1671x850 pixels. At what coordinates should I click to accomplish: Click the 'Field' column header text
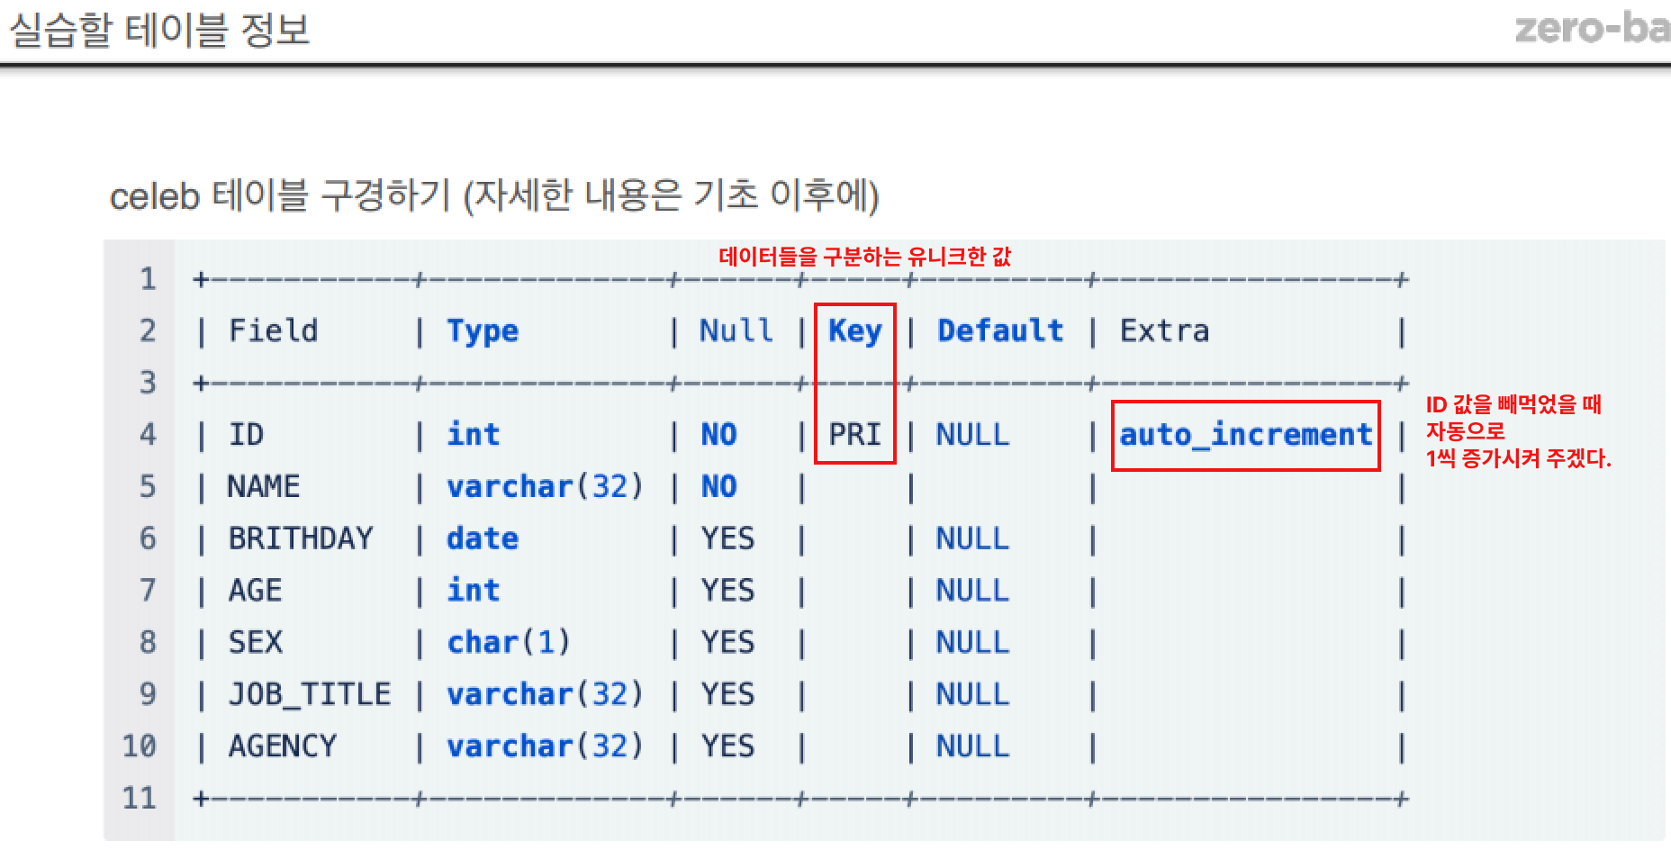[274, 331]
